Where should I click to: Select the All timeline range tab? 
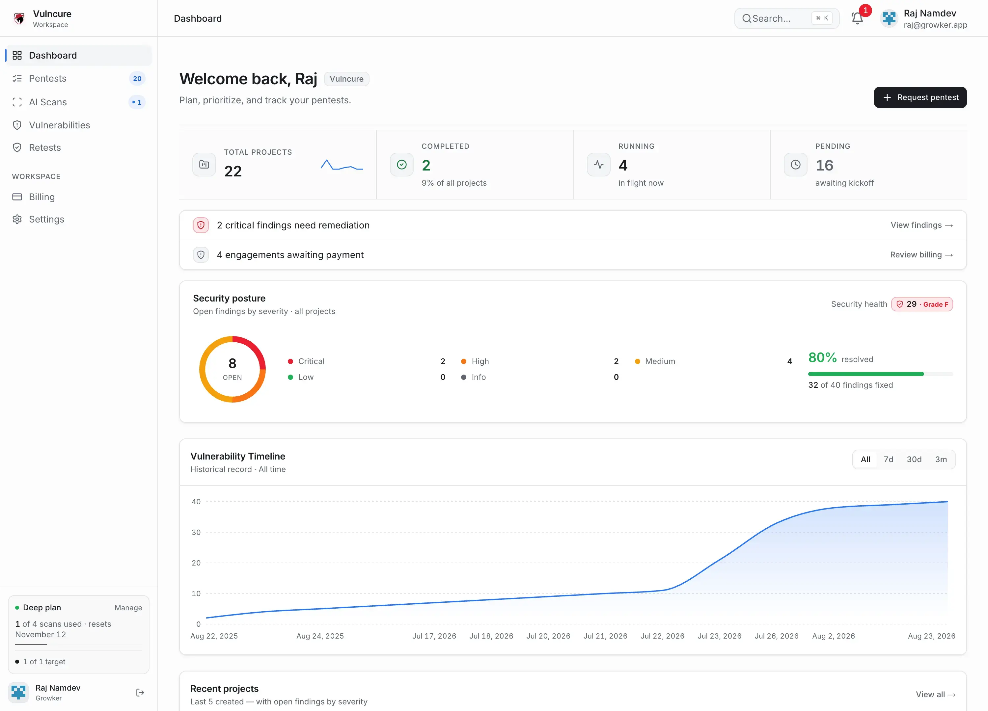pos(865,459)
